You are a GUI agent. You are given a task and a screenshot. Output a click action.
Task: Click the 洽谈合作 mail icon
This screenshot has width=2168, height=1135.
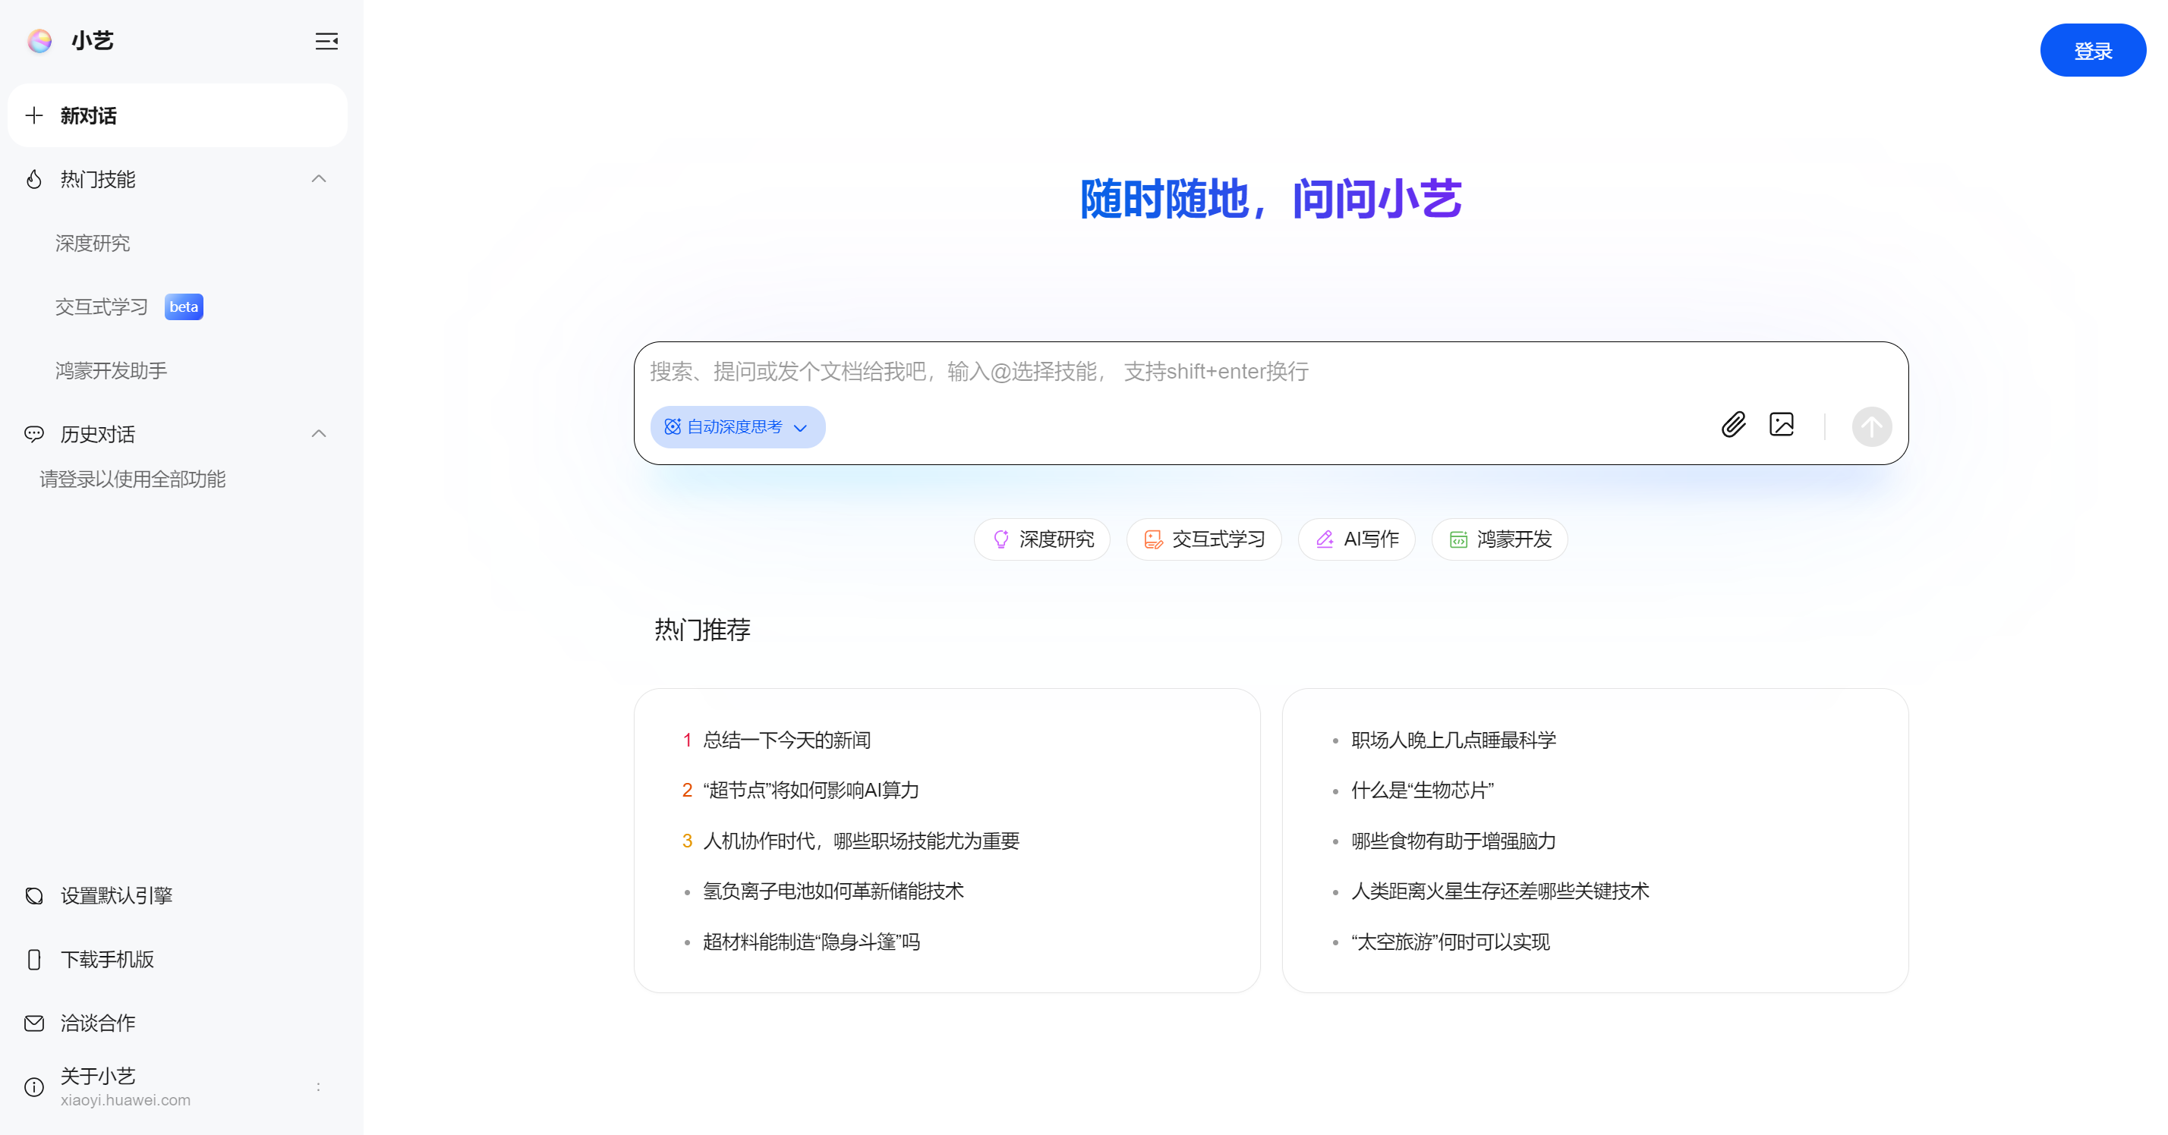click(33, 1022)
